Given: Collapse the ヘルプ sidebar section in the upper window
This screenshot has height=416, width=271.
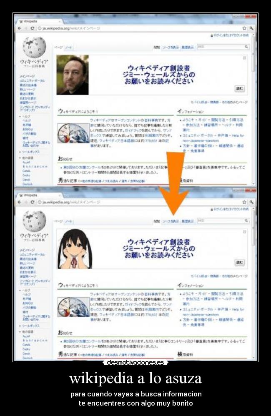Looking at the screenshot, I should tap(25, 116).
